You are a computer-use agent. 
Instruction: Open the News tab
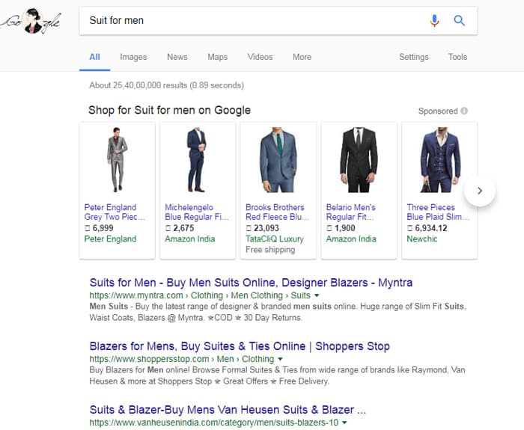pyautogui.click(x=177, y=57)
